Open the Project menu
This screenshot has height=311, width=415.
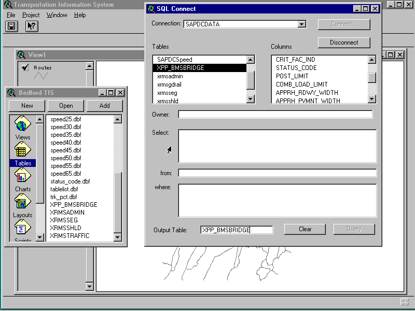(31, 15)
